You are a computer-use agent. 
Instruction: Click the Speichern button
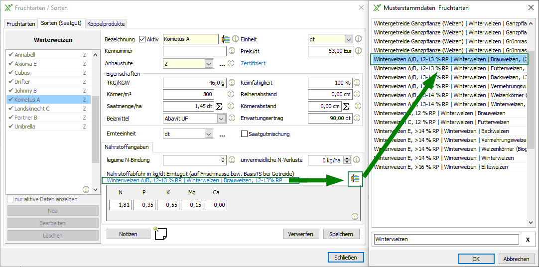pyautogui.click(x=341, y=234)
